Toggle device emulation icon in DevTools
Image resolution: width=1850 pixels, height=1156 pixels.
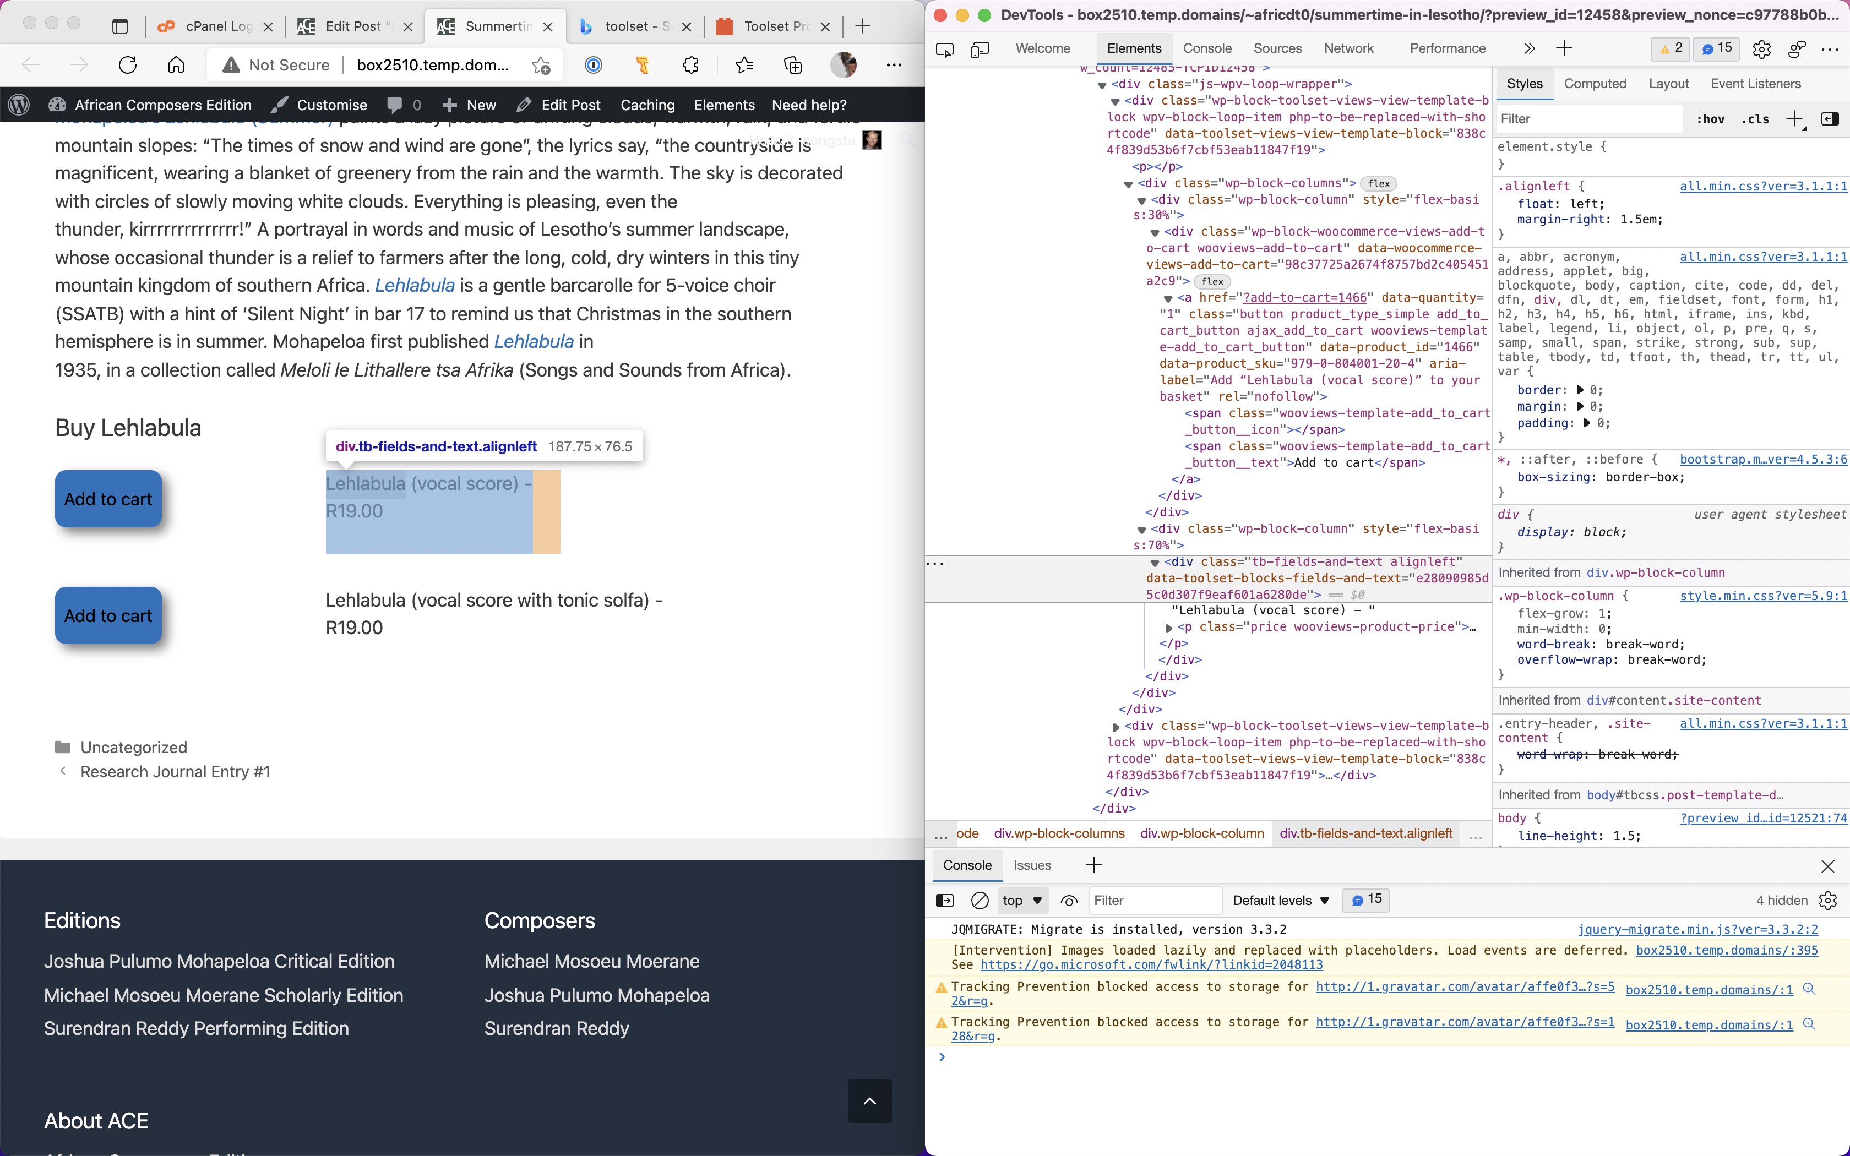pyautogui.click(x=980, y=50)
